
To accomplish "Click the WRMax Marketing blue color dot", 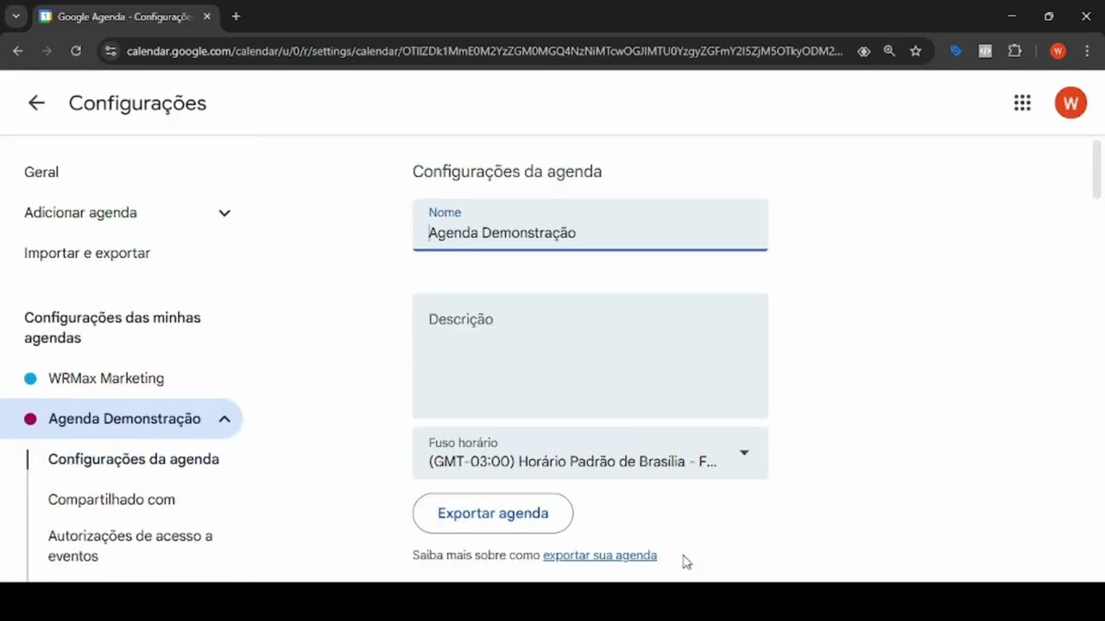I will pyautogui.click(x=30, y=379).
